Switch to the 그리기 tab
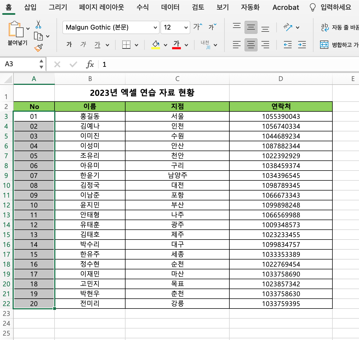 (58, 7)
